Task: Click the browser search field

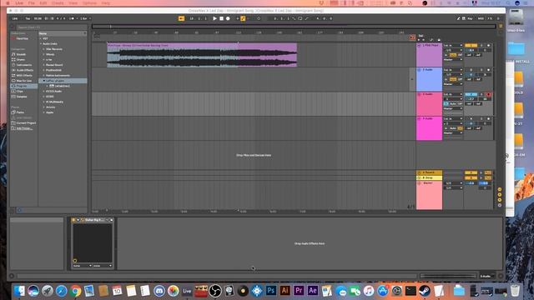Action: click(x=51, y=27)
